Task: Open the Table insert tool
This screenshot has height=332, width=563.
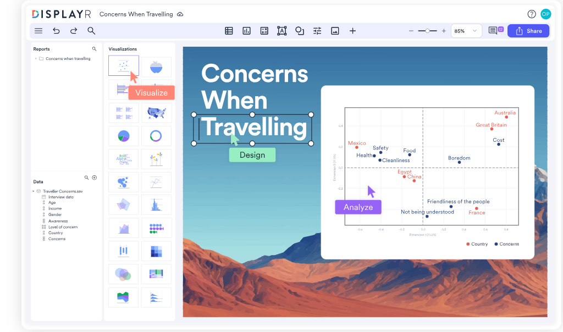Action: (x=229, y=31)
